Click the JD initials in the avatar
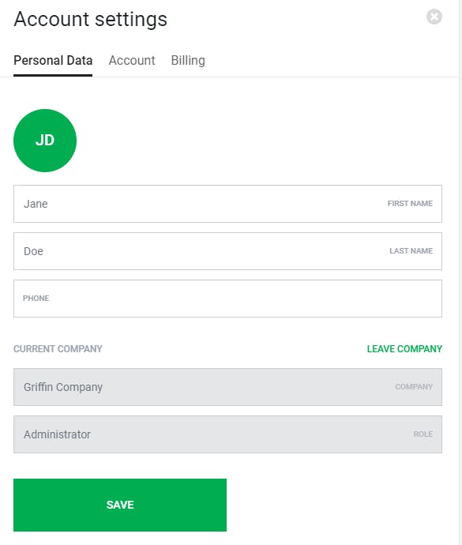Image resolution: width=462 pixels, height=545 pixels. tap(45, 141)
